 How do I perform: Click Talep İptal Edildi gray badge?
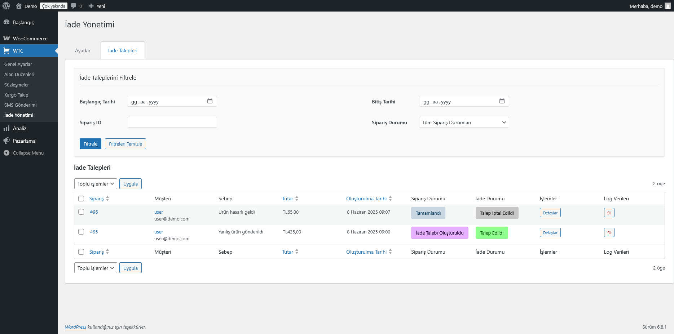497,213
